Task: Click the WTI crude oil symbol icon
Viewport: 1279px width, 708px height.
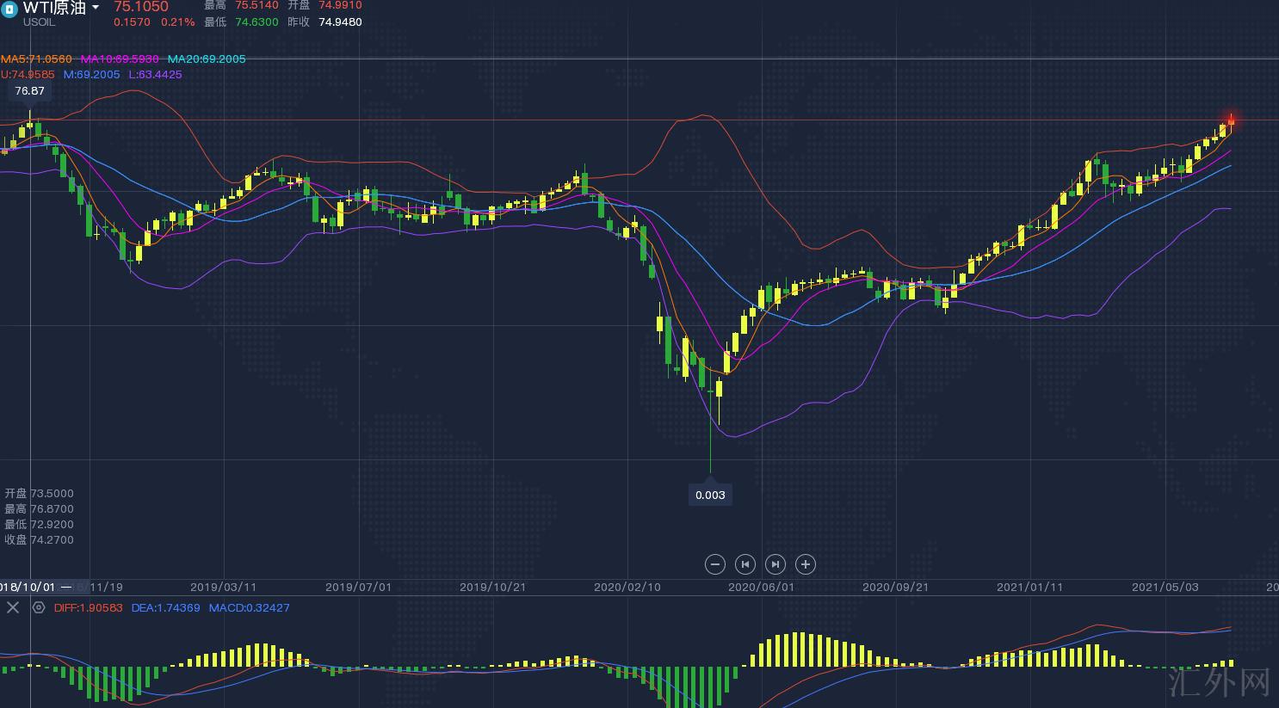Action: pos(10,9)
